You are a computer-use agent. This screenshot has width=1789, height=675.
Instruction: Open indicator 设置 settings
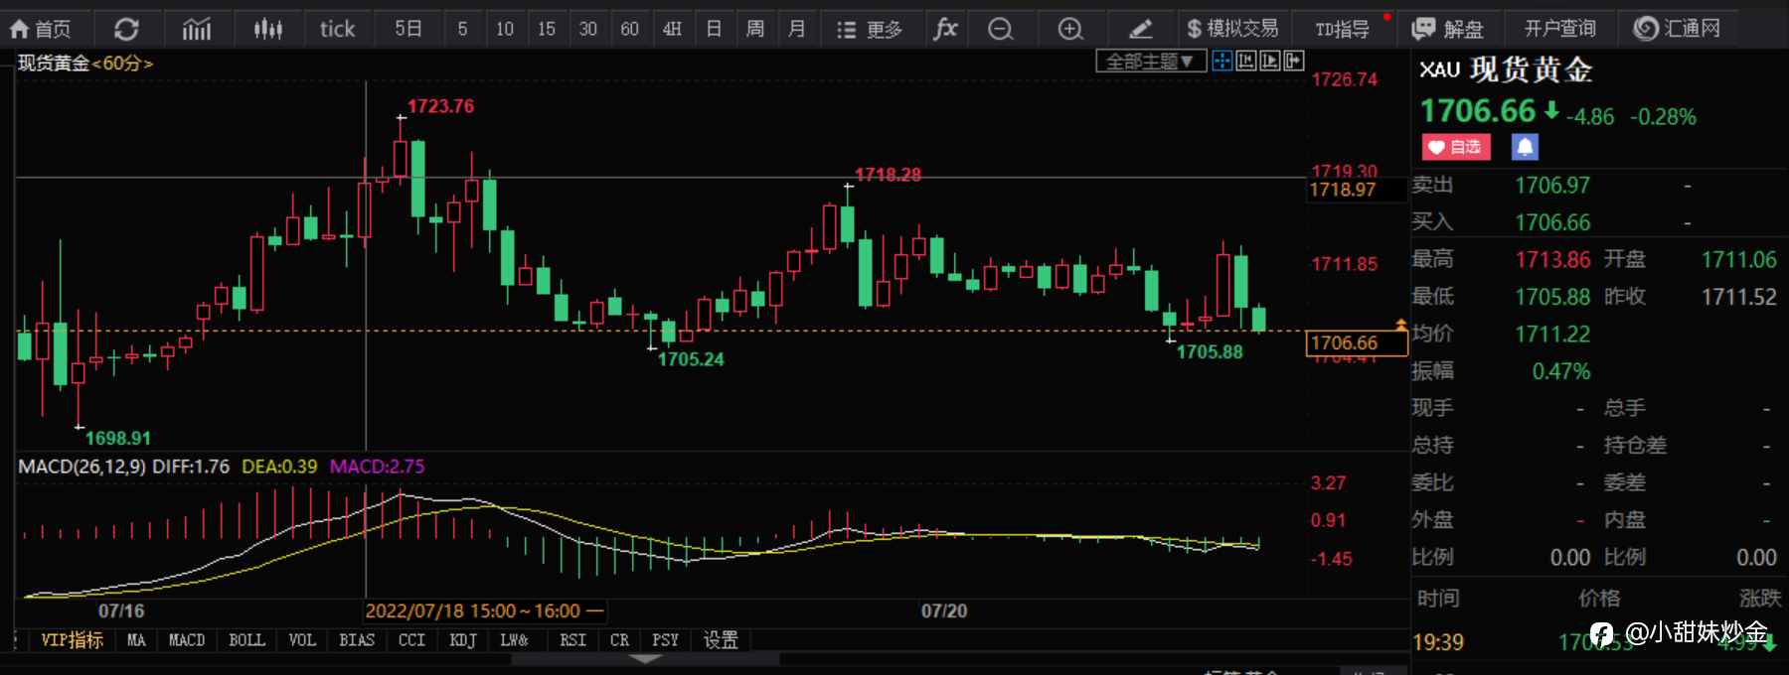[721, 640]
